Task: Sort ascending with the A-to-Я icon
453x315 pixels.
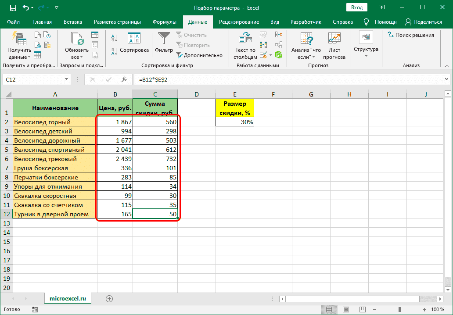Action: 114,38
